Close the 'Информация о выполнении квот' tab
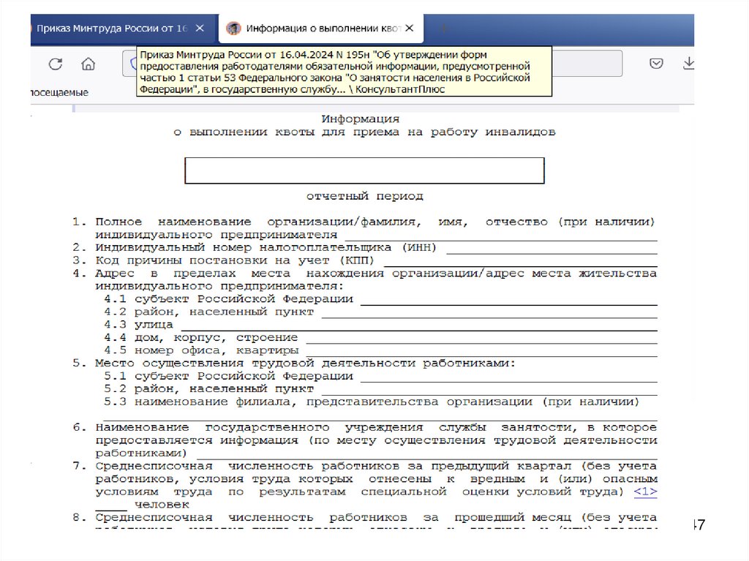This screenshot has height=561, width=749. pyautogui.click(x=410, y=29)
